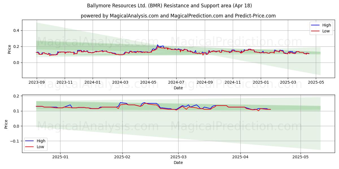The width and height of the screenshot is (339, 169).
Task: Click the '-0.1' price tick on bottom chart
Action: [15, 141]
